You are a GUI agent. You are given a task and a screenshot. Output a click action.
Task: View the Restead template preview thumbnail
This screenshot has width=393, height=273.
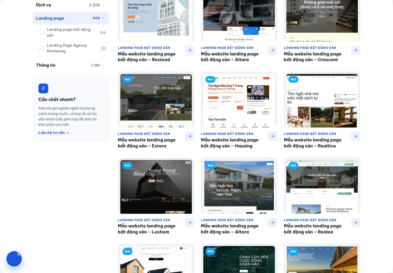coord(156,21)
